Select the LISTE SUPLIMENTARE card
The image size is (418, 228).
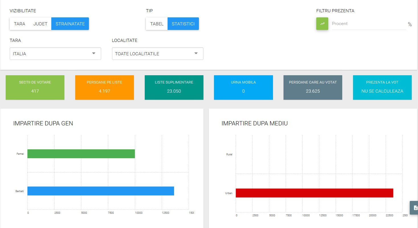coord(174,87)
